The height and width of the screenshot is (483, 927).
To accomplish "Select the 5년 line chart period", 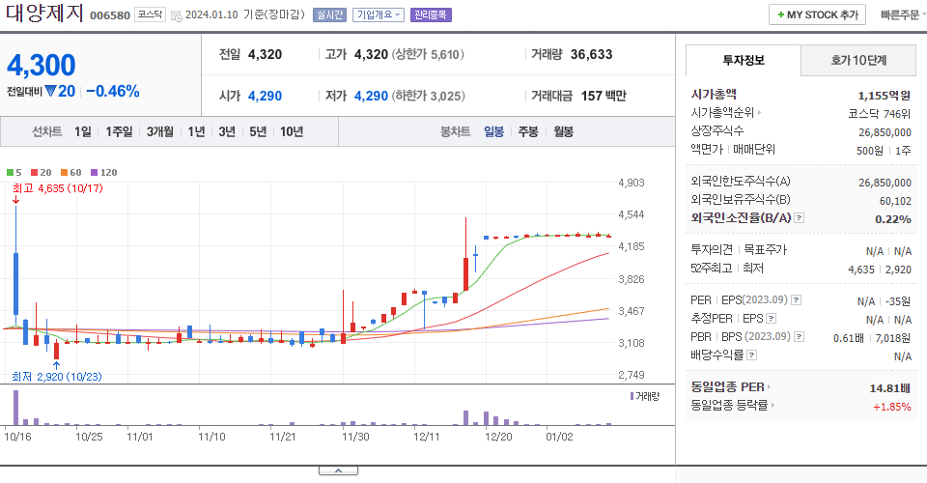I will click(x=258, y=131).
